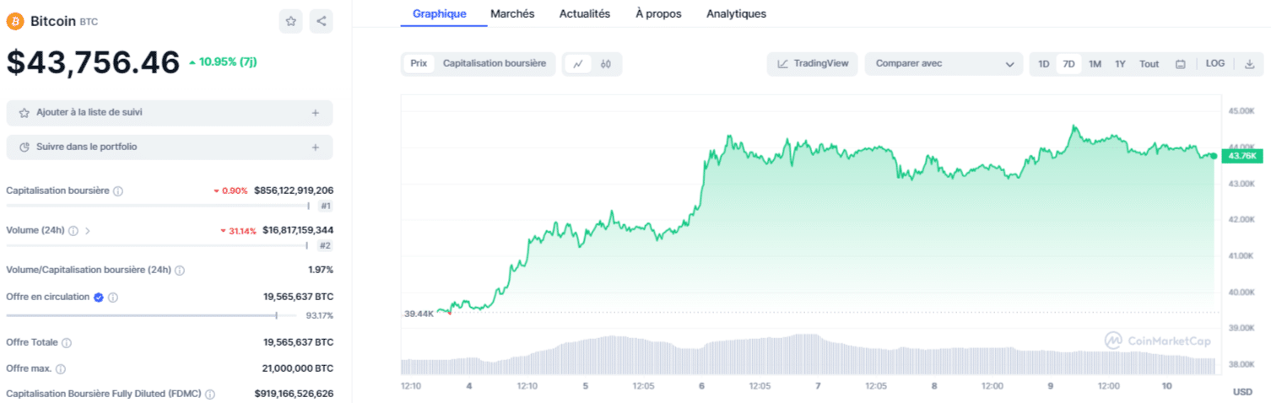
Task: Open the Marchés tab
Action: (512, 13)
